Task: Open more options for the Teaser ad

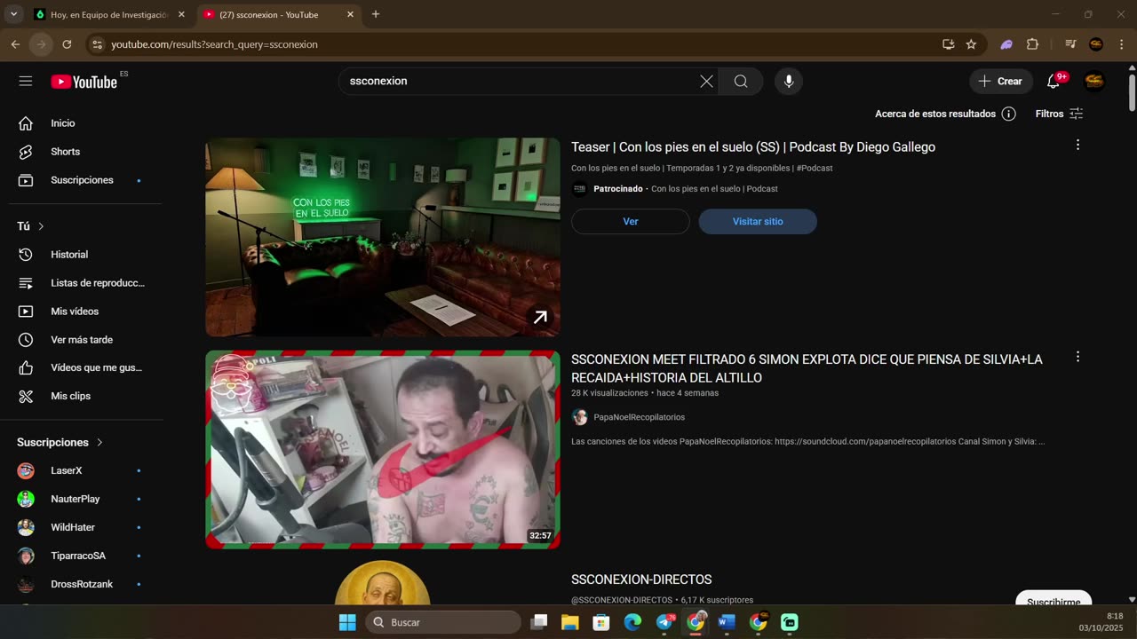Action: point(1077,145)
